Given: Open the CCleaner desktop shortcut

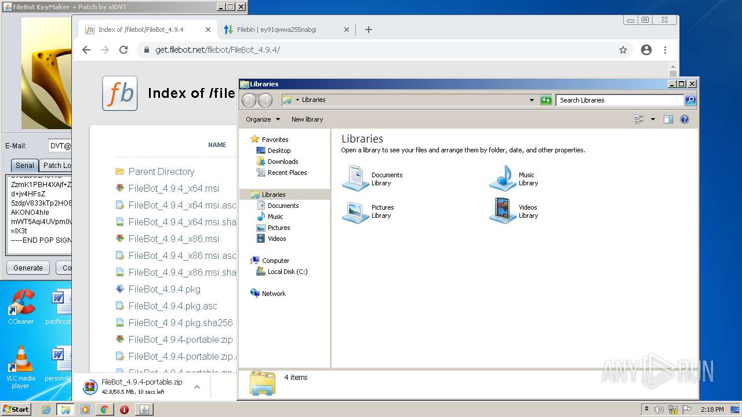Looking at the screenshot, I should 21,307.
